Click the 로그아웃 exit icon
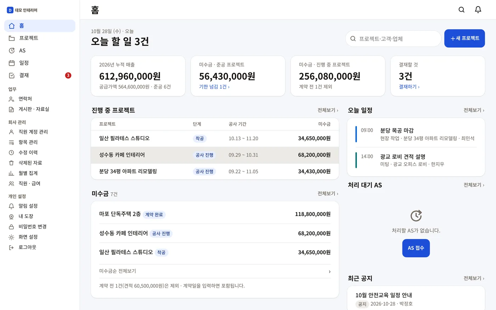 point(11,247)
